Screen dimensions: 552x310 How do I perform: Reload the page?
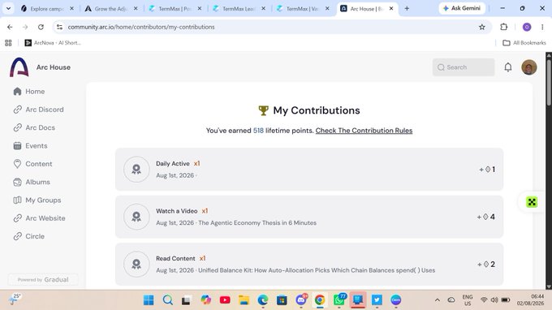tap(41, 27)
